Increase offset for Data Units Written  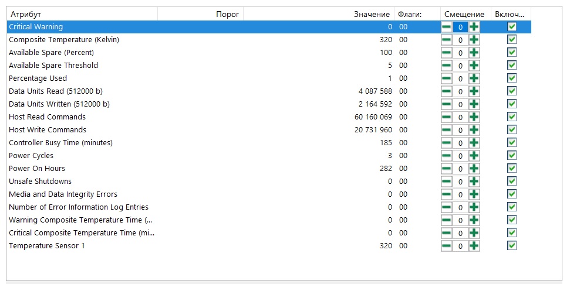click(x=474, y=104)
